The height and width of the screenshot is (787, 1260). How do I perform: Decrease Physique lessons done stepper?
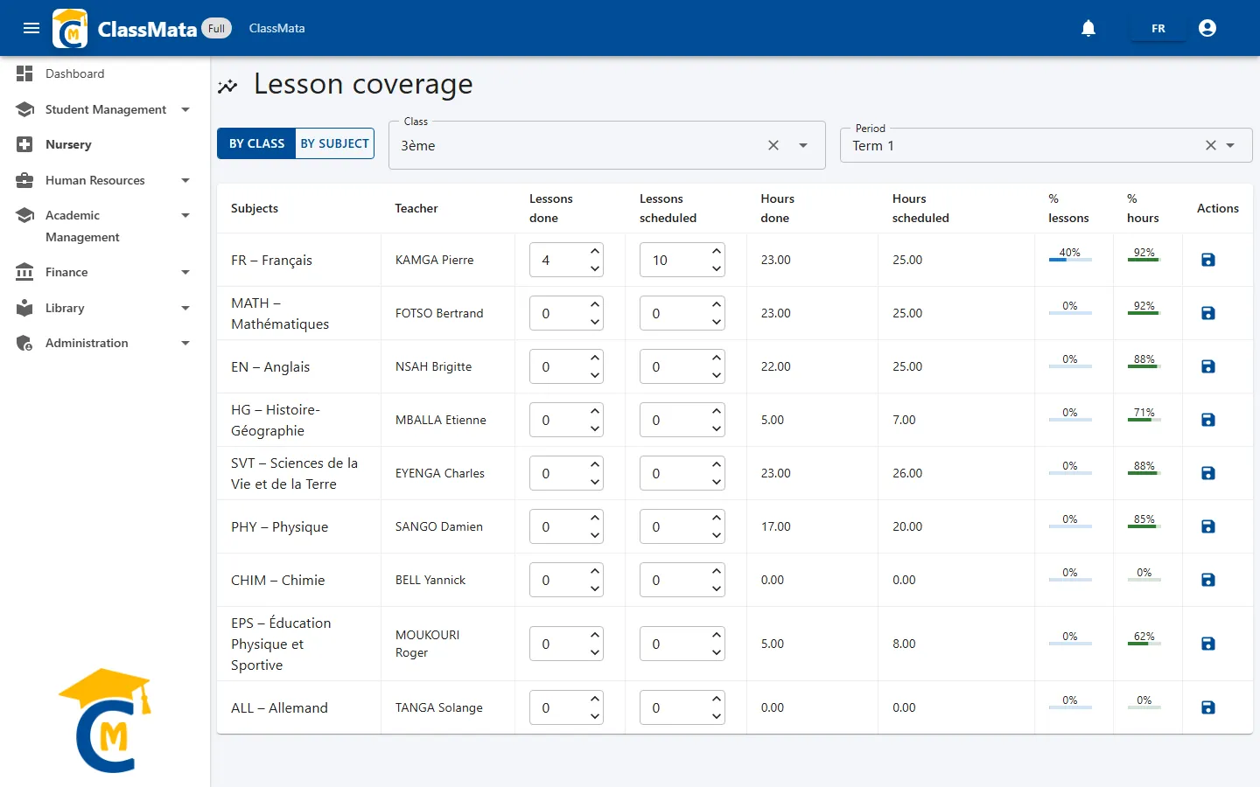click(595, 535)
